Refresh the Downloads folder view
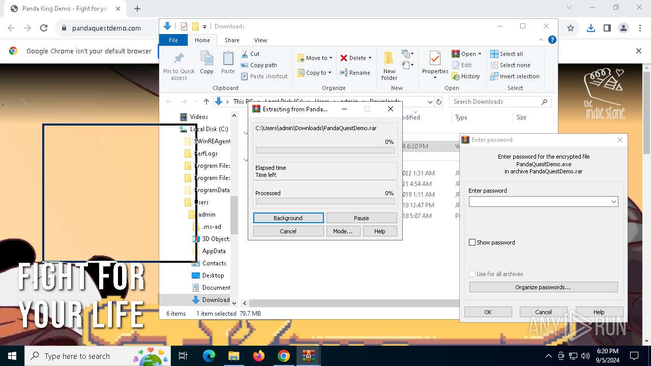 click(x=439, y=102)
